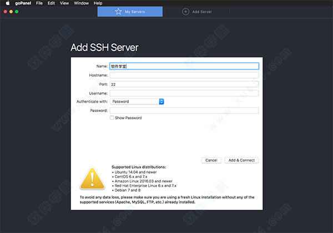Screen dimensions: 333x233
Task: Focus the Name input field
Action: pos(184,66)
